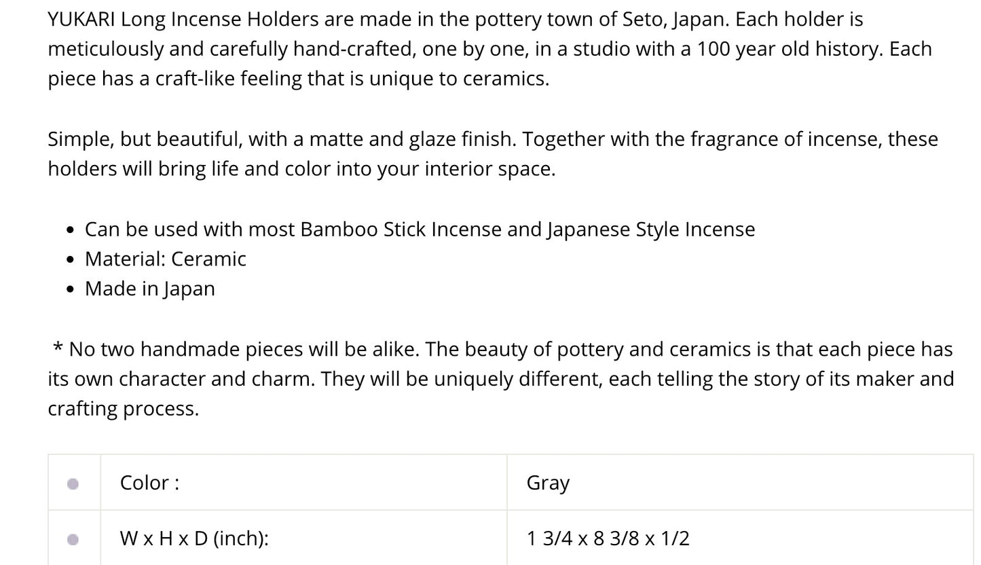
Task: Click the list bullet before "Can be used"
Action: [x=71, y=230]
